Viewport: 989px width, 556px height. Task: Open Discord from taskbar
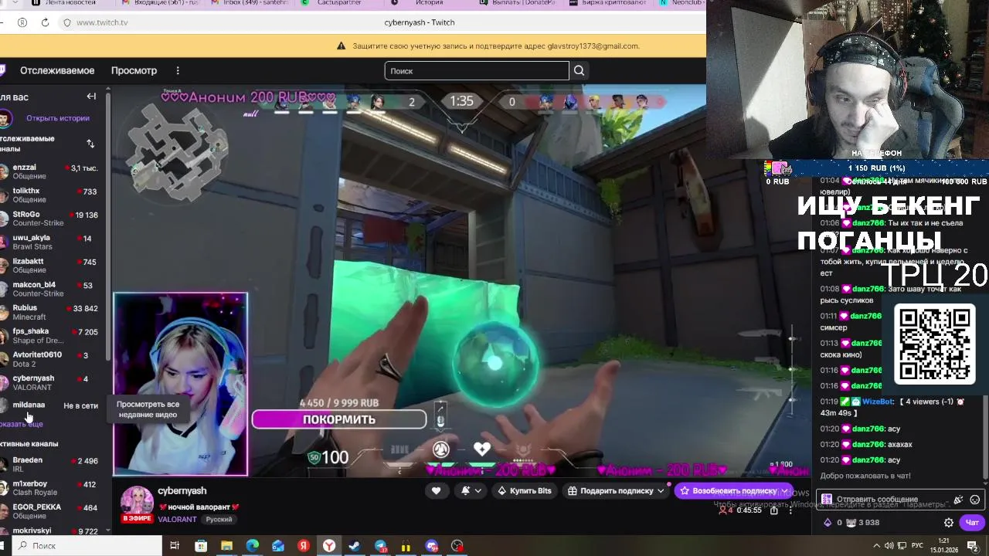[x=432, y=546]
